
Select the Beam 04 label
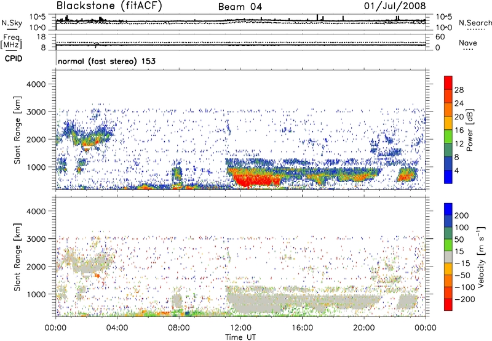(x=240, y=7)
